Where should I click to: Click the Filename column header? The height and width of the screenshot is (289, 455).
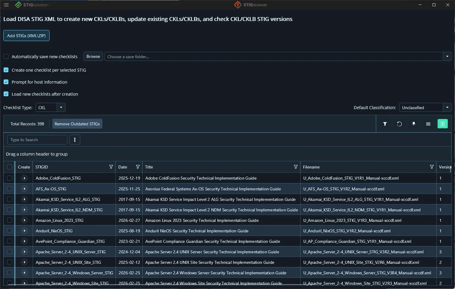(311, 167)
